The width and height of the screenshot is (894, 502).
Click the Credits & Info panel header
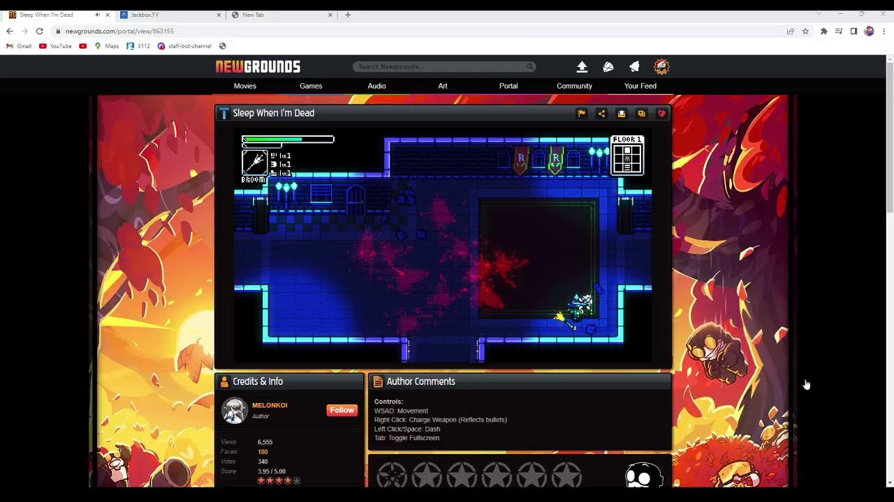click(289, 381)
